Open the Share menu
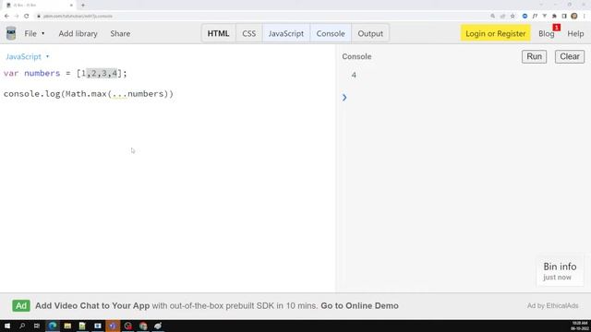 coord(120,33)
